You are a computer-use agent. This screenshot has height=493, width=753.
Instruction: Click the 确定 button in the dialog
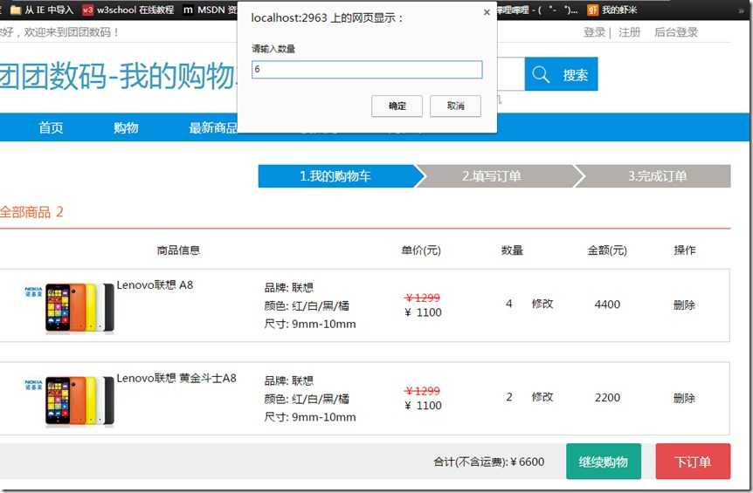point(397,106)
